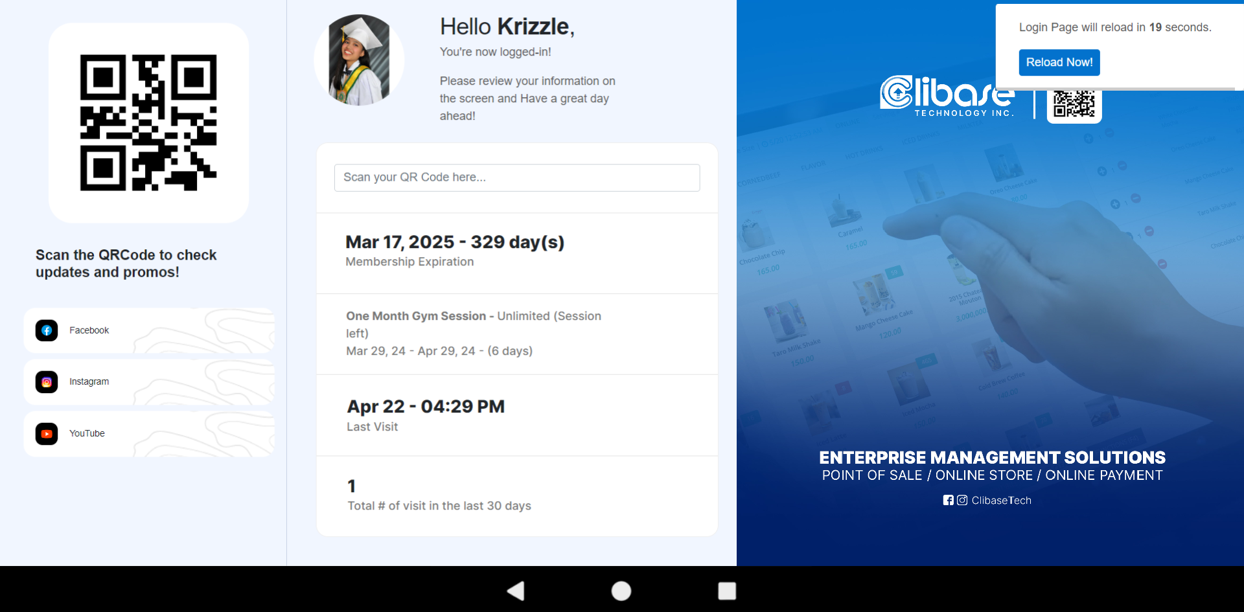Click the Instagram icon next to ClibaseTech

[962, 500]
